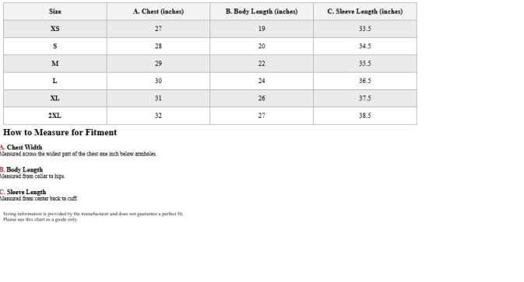Click the A. Chest Width label
Image resolution: width=524 pixels, height=282 pixels.
[x=21, y=148]
